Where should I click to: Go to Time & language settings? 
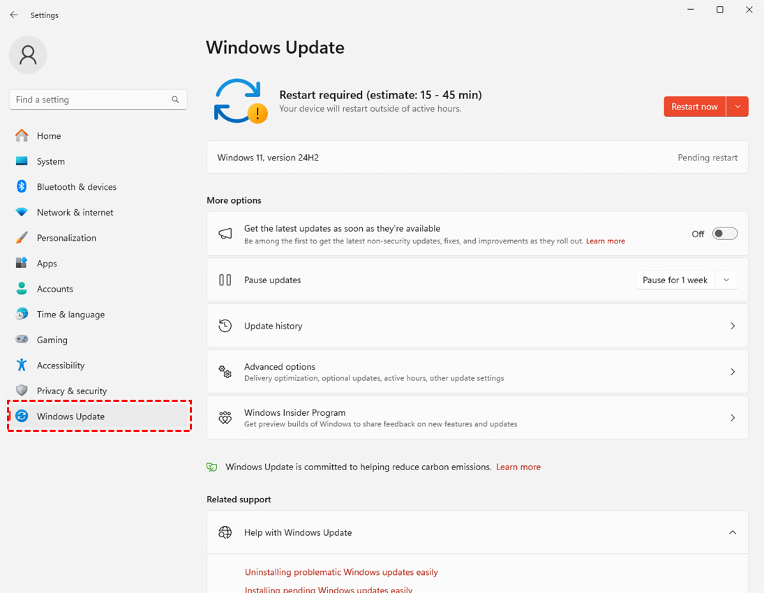click(x=70, y=315)
